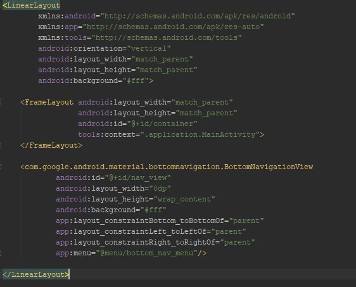The width and height of the screenshot is (356, 287).
Task: Click the closing </LinearLayout> tag
Action: click(x=35, y=274)
